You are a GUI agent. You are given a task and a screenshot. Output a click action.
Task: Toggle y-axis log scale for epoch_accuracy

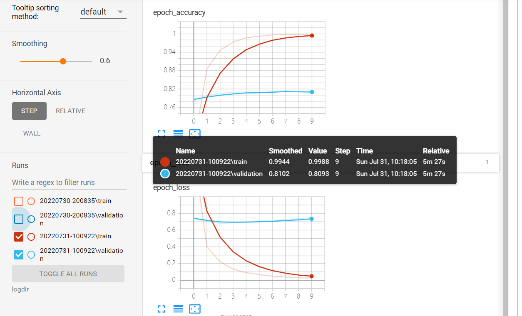click(x=178, y=133)
